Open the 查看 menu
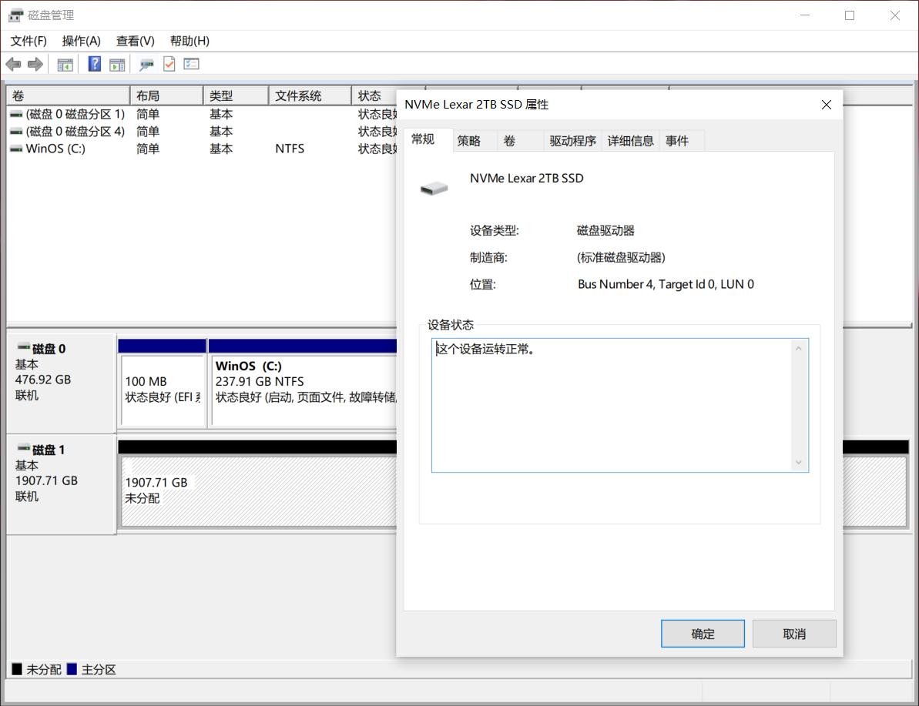 [134, 41]
